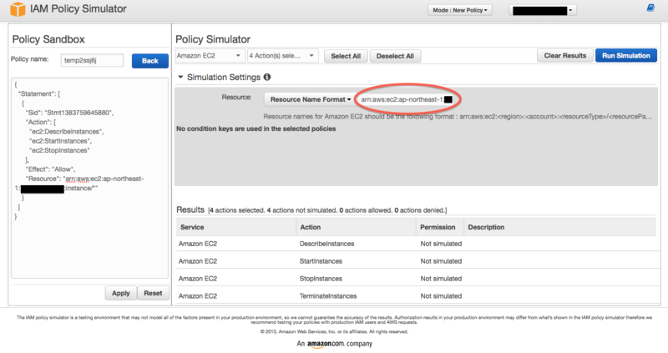Viewport: 668px width, 353px height.
Task: Click the Action column header
Action: [356, 227]
